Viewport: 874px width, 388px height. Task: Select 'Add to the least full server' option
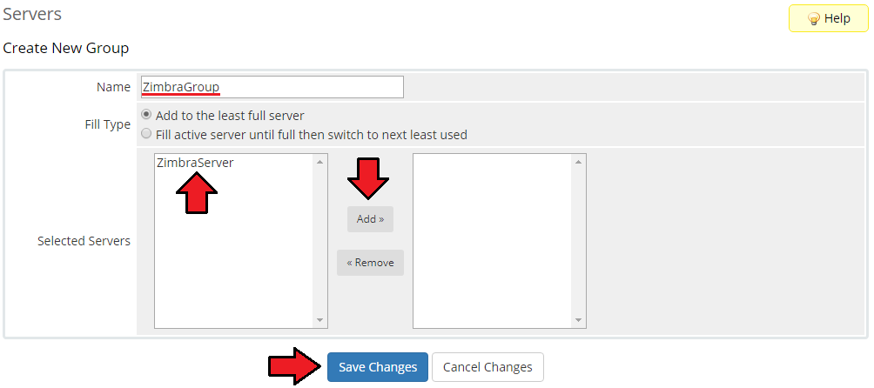tap(146, 115)
